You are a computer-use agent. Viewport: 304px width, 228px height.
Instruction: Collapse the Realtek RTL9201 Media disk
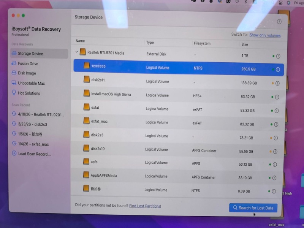77,52
